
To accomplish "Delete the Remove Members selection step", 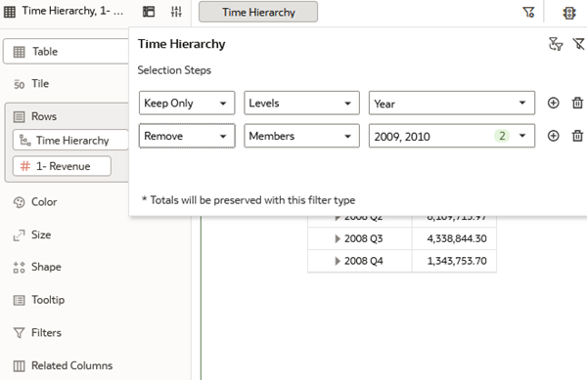I will click(x=577, y=136).
